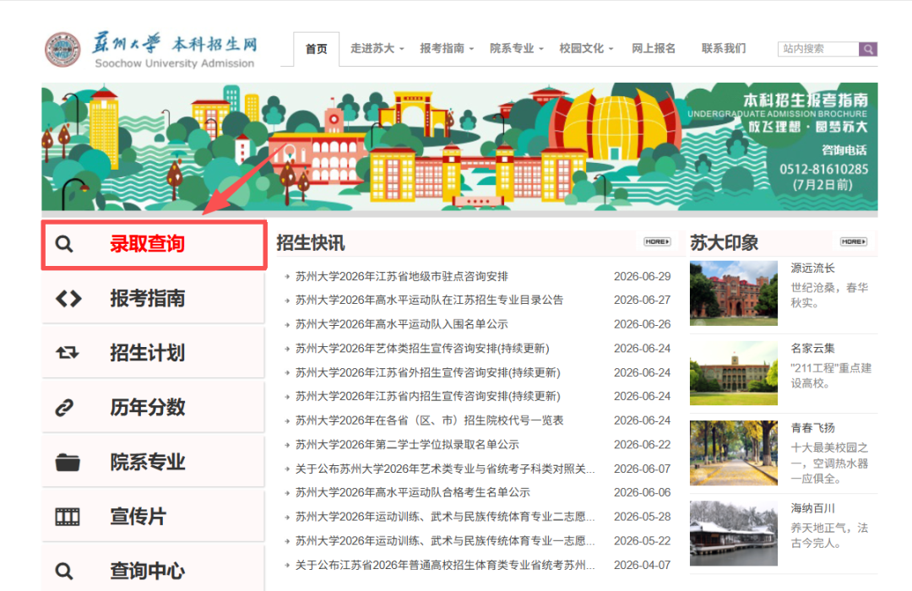Click the folder icon beside 院系专业

(x=68, y=462)
